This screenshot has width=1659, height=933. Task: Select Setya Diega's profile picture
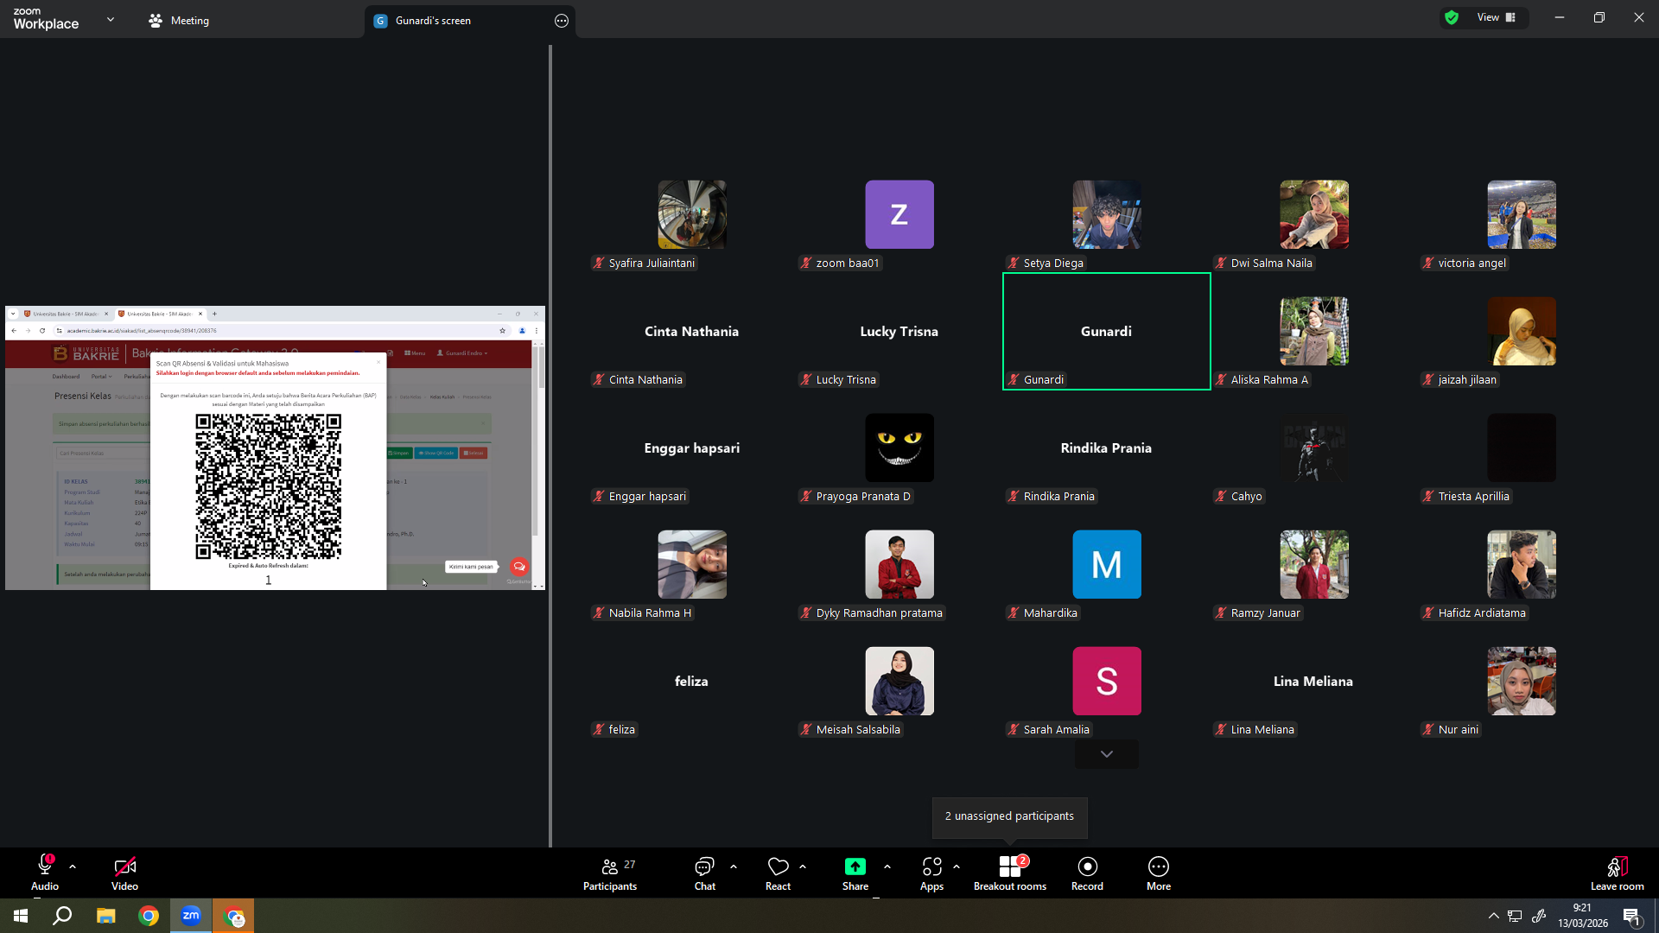[x=1107, y=214]
